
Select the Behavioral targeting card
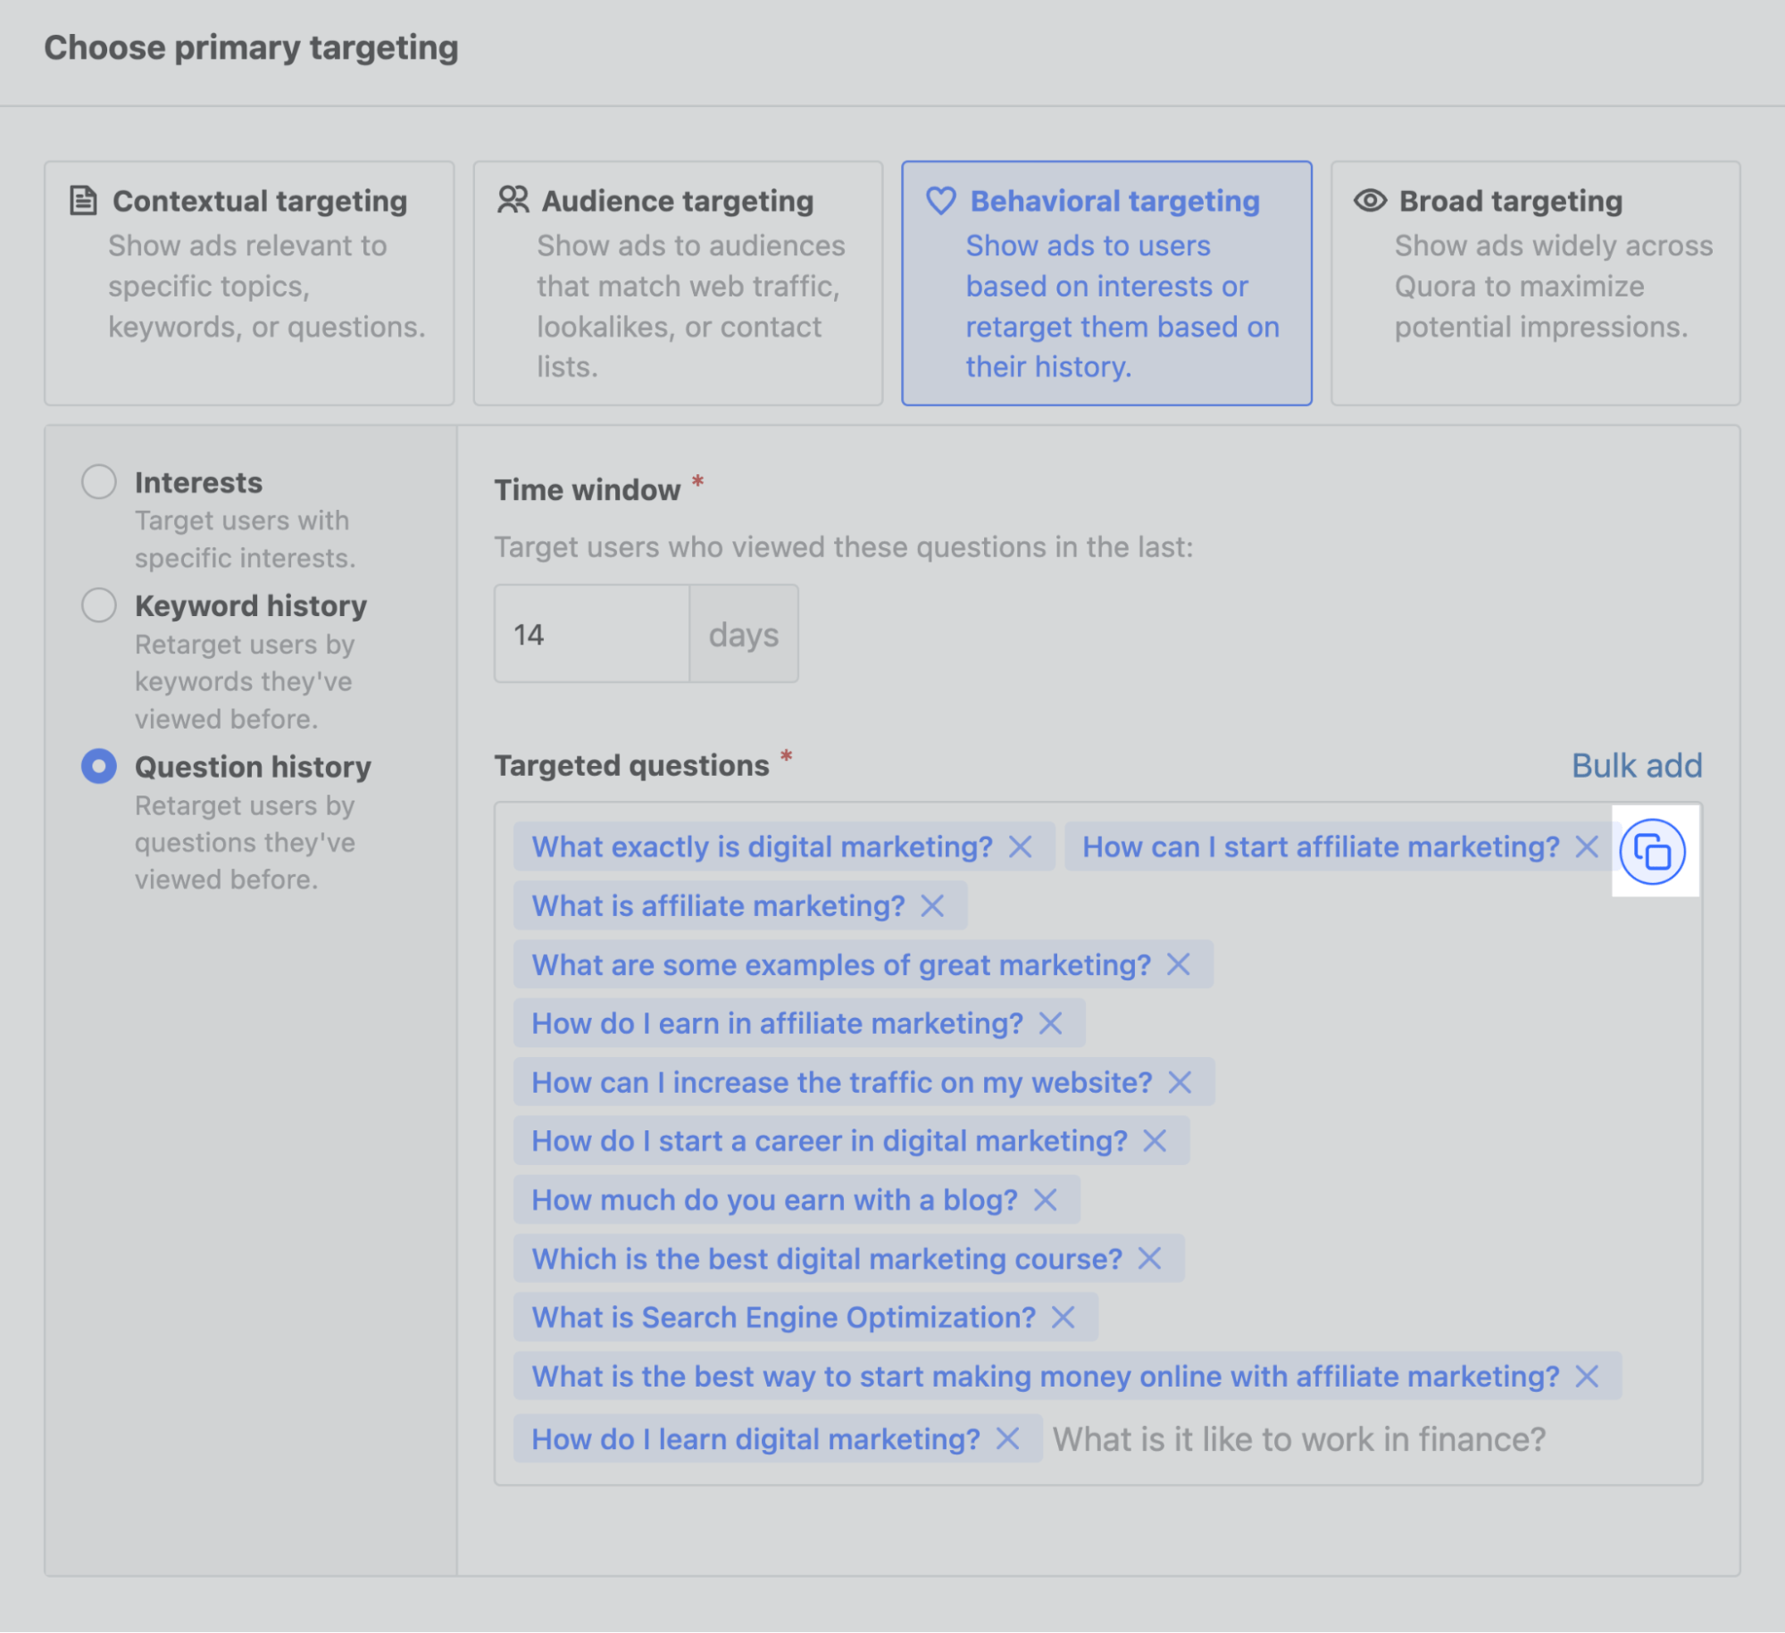click(1106, 281)
